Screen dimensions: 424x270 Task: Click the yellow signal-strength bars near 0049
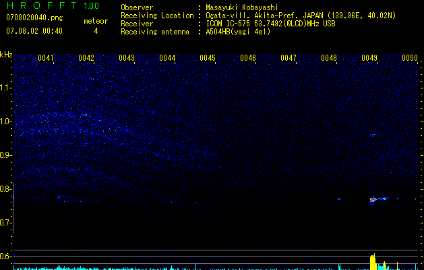pos(373,262)
